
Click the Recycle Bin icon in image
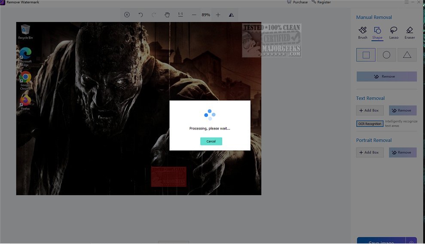point(25,32)
